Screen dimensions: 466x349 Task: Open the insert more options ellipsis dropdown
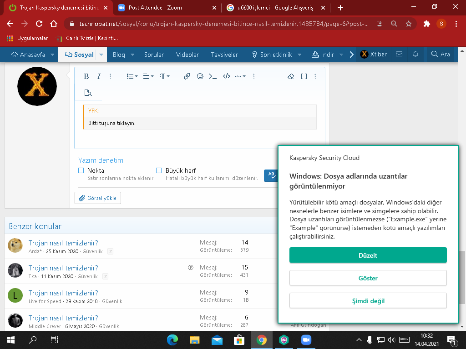240,76
